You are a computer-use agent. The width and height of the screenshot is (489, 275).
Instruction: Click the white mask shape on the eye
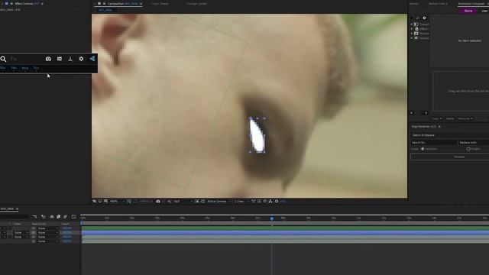pyautogui.click(x=257, y=136)
